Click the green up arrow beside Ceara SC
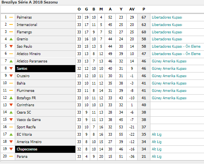This screenshot has height=164, width=204. [x=11, y=112]
